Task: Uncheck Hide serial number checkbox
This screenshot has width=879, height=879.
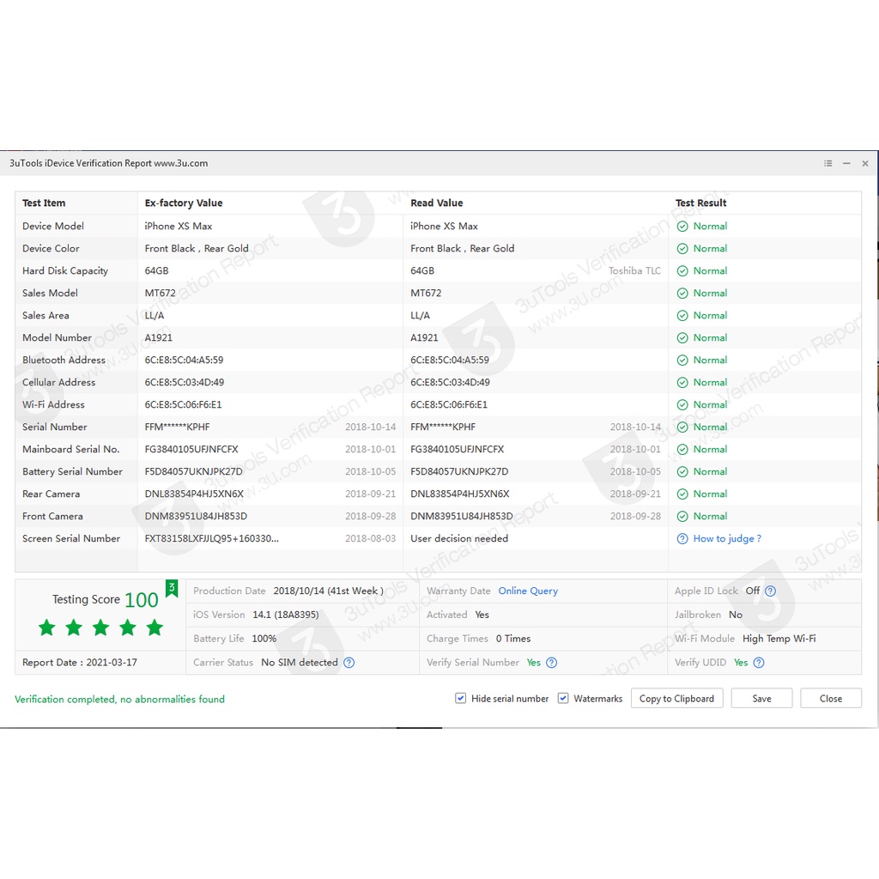Action: [460, 699]
